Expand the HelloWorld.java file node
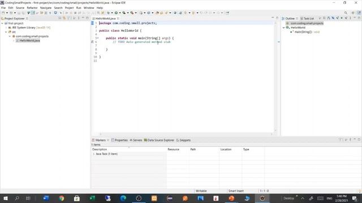 pyautogui.click(x=14, y=41)
